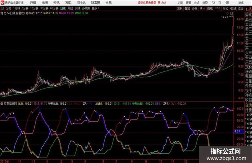Open 复权 adjustment options
This screenshot has height=163, width=252.
(180, 8)
